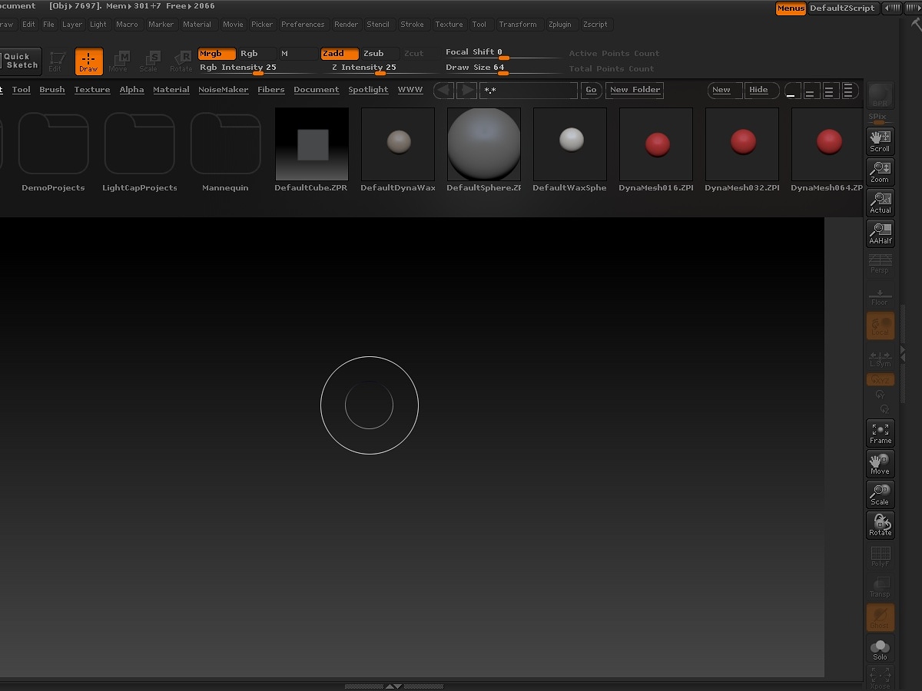Toggle the Transp button

tap(880, 587)
